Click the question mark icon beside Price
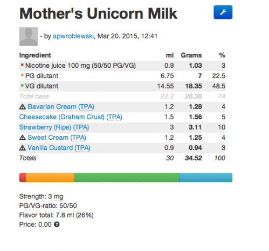 pos(57,224)
